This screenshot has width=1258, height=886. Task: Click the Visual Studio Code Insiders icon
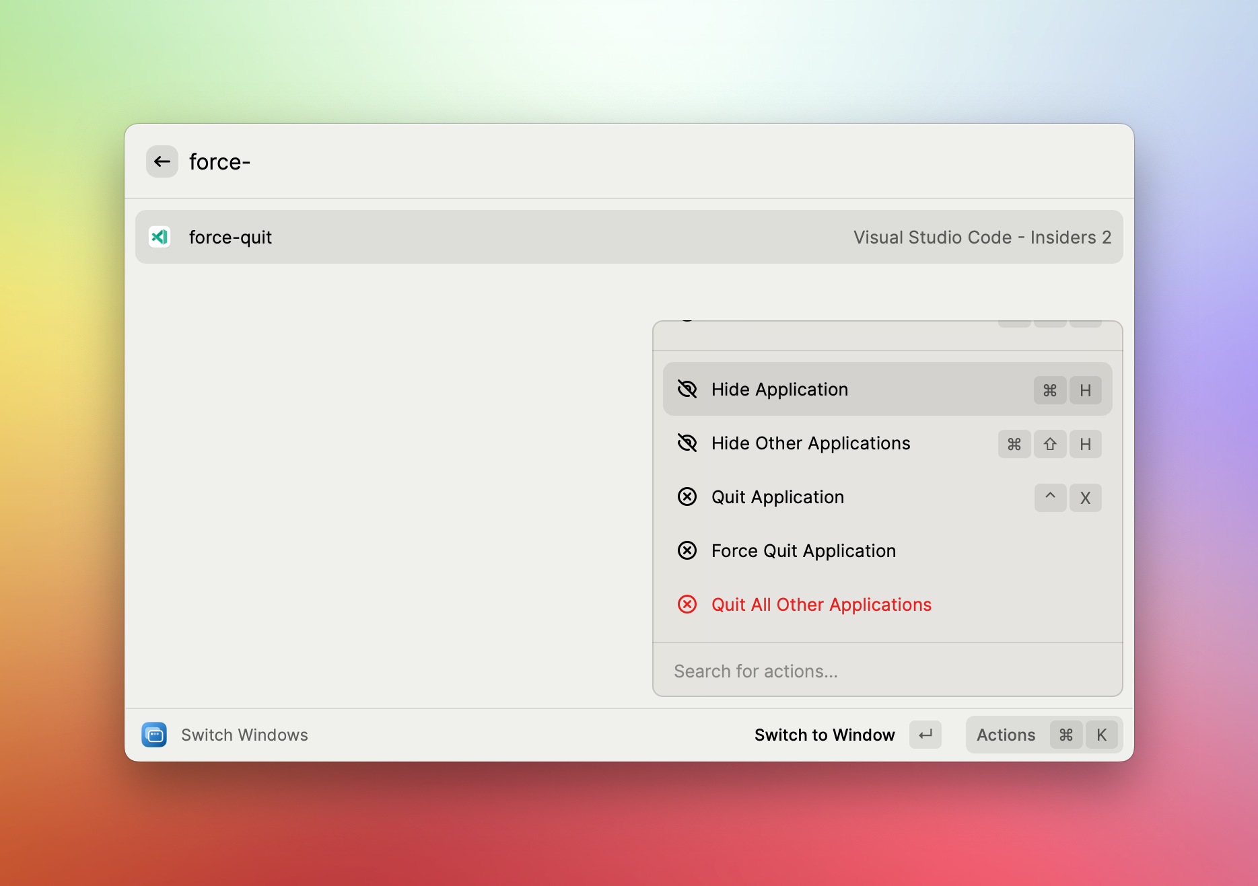(x=160, y=237)
